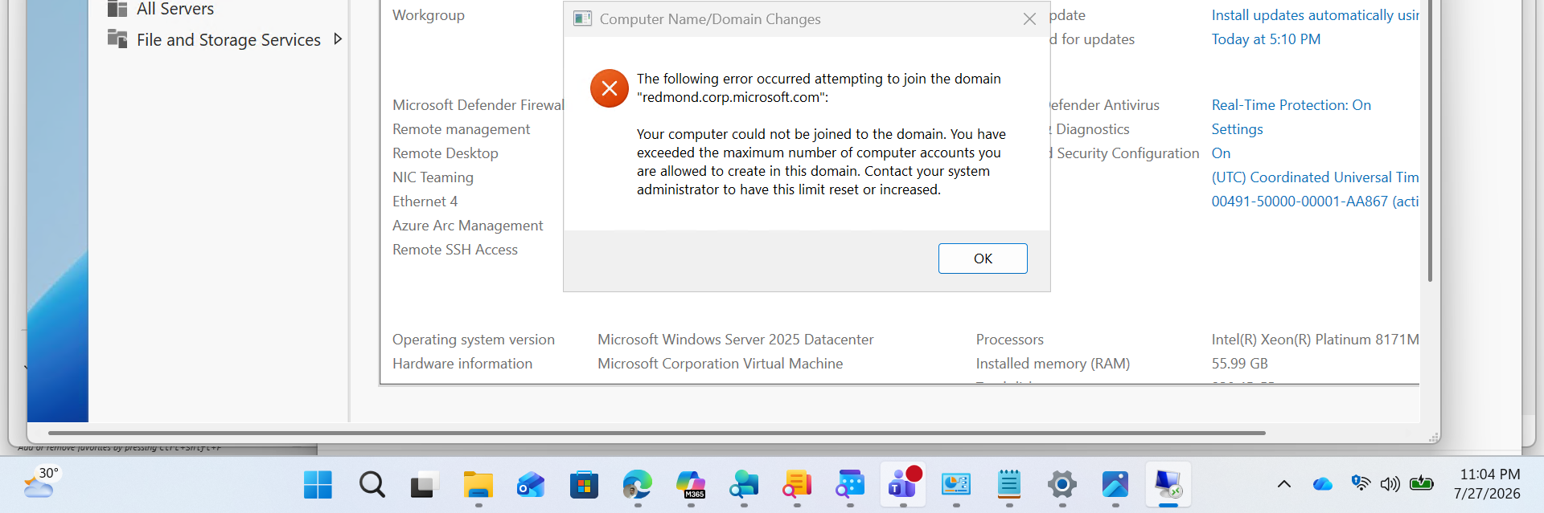Open people search app in taskbar
This screenshot has height=513, width=1544.
pyautogui.click(x=743, y=485)
